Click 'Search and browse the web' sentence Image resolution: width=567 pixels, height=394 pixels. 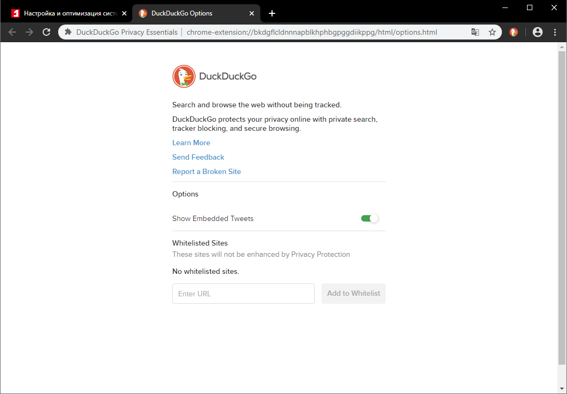(x=257, y=105)
